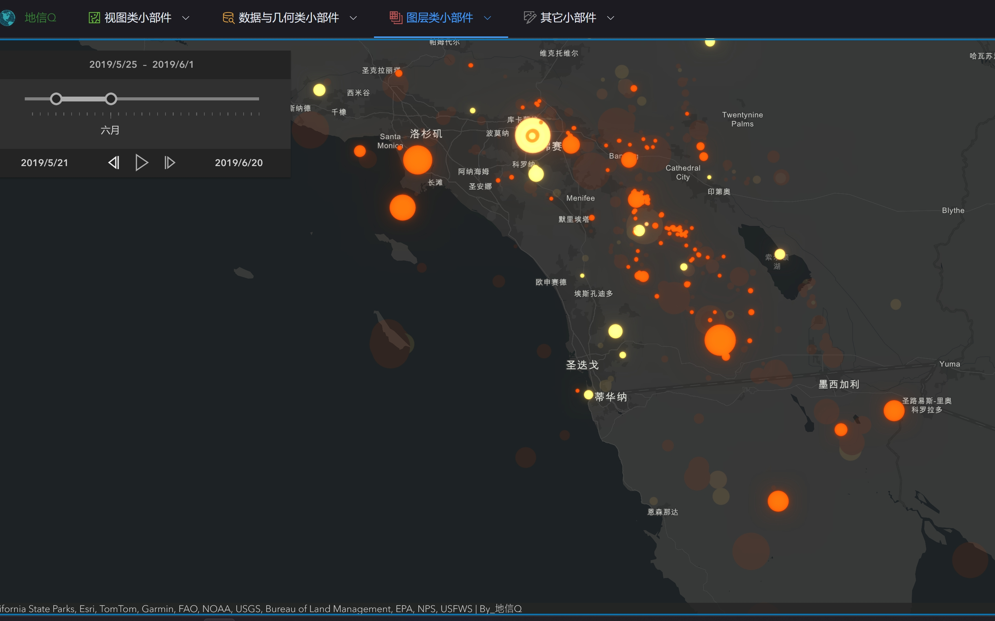Screen dimensions: 995x621
Task: Click the left handle of the time slider
Action: click(x=56, y=99)
